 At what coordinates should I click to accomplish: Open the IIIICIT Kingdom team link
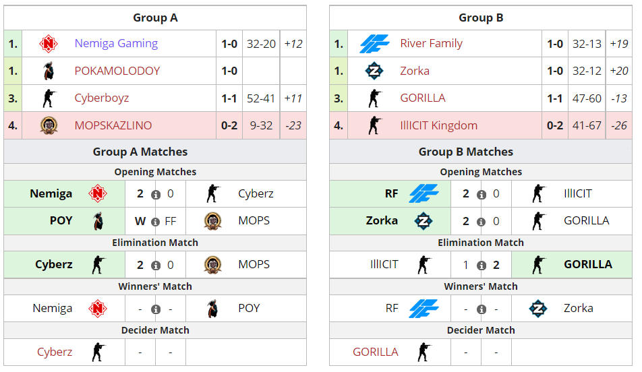(x=438, y=125)
